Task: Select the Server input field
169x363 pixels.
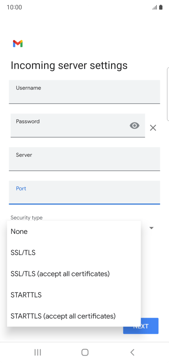Action: (84, 159)
